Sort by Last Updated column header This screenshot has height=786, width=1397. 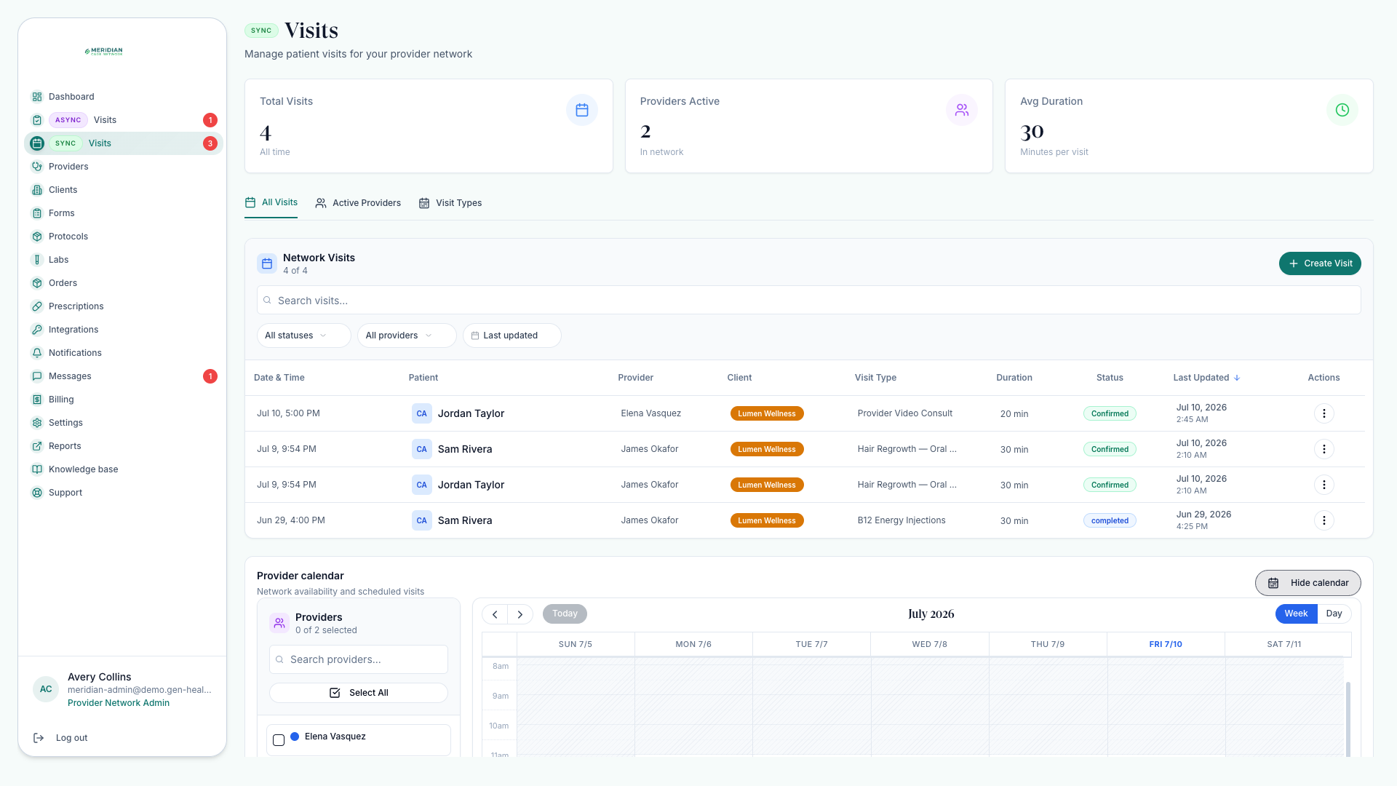pos(1206,378)
